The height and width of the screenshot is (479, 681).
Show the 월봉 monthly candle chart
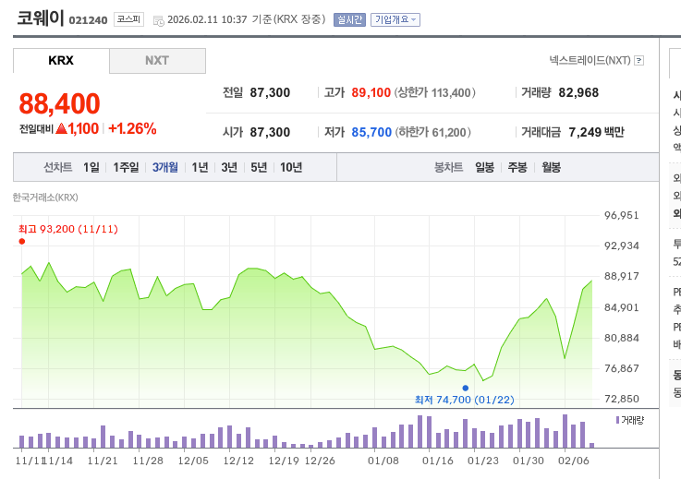(551, 167)
